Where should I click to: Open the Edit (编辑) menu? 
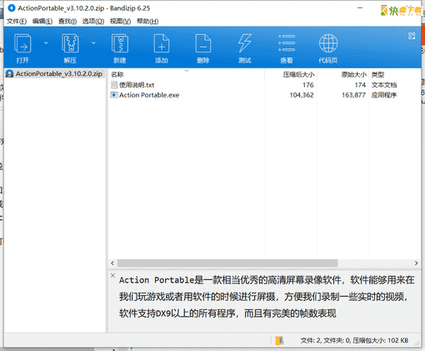point(42,22)
